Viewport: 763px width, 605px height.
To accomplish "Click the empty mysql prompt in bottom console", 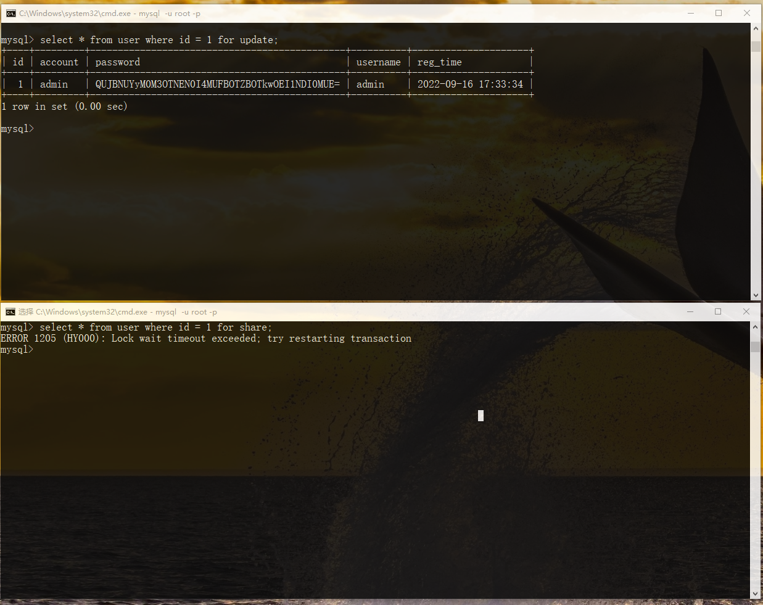I will point(17,350).
